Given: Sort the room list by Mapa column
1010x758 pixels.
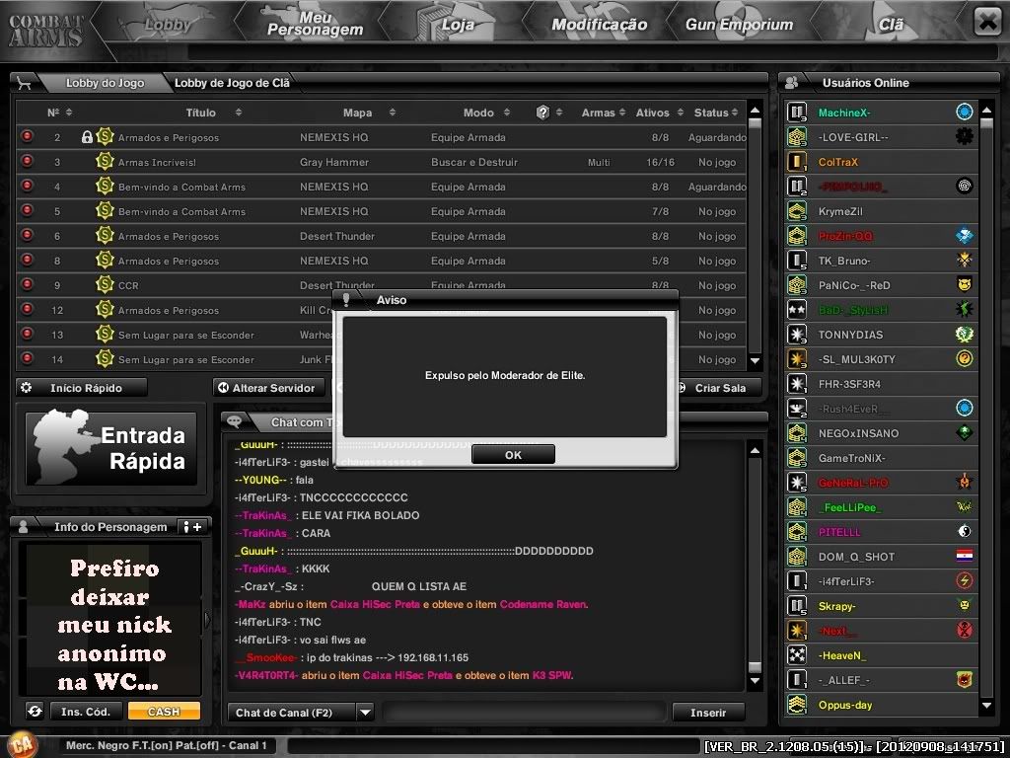Looking at the screenshot, I should 358,113.
